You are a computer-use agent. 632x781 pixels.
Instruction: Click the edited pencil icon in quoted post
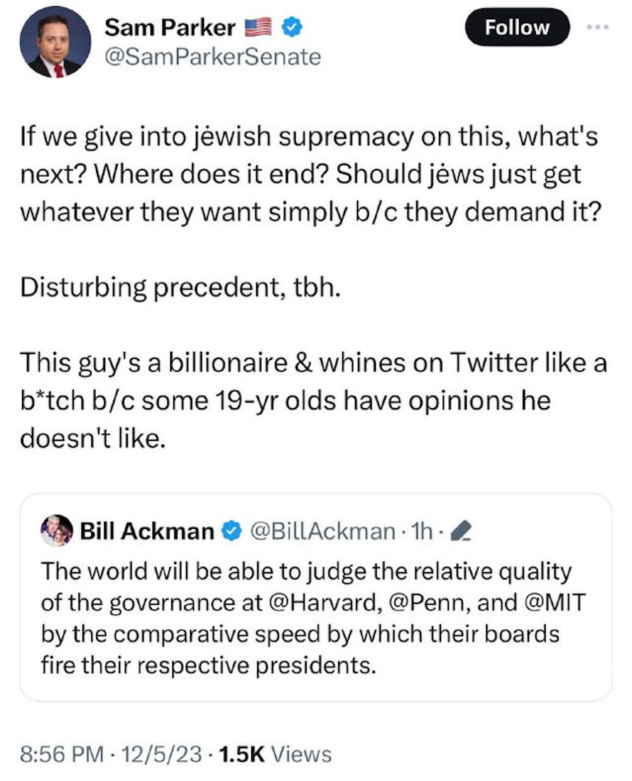click(x=461, y=531)
